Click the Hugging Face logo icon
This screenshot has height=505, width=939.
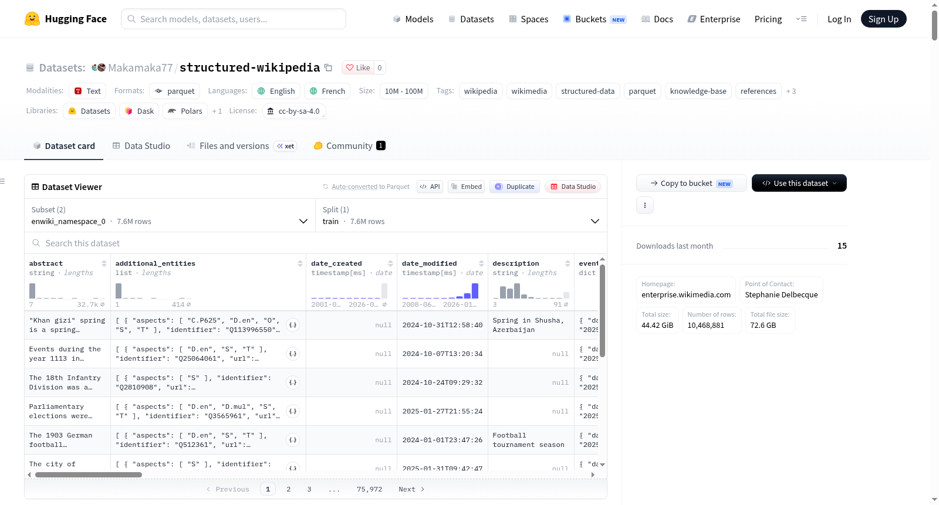pos(32,19)
